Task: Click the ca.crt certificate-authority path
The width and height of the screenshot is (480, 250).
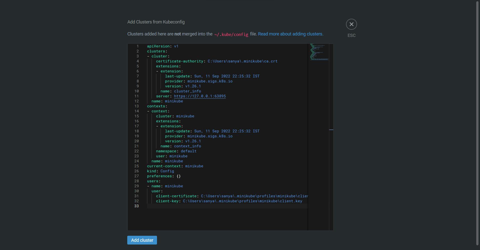Action: coord(242,61)
